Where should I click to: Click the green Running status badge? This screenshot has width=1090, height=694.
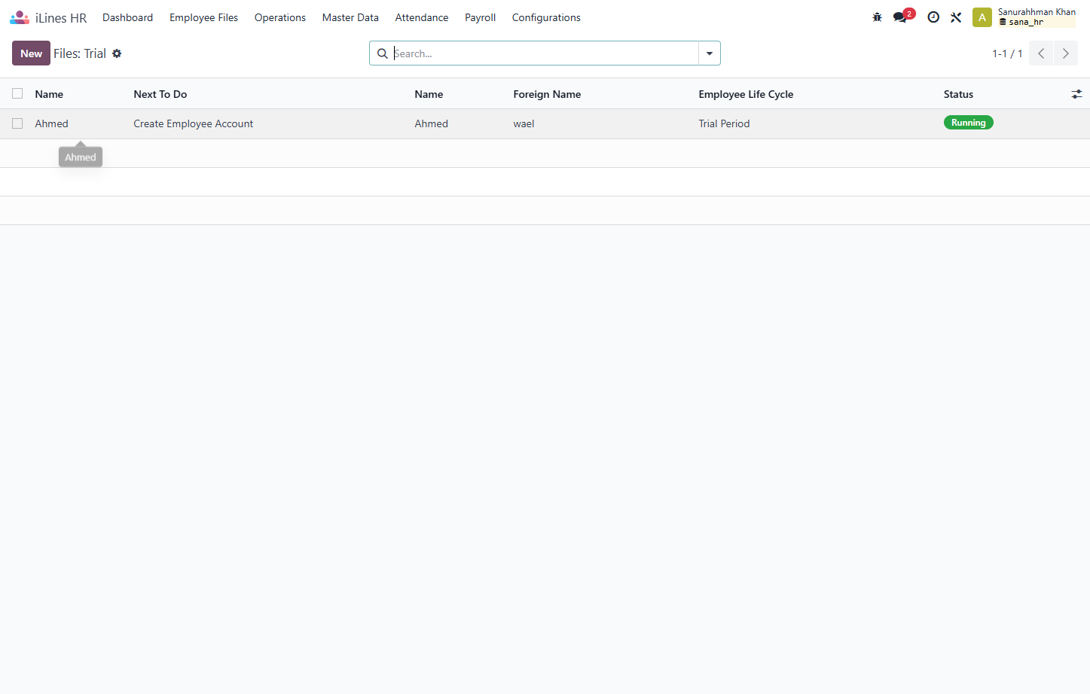pos(968,123)
